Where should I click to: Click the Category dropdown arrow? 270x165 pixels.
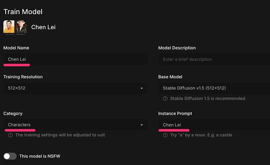[x=142, y=125]
